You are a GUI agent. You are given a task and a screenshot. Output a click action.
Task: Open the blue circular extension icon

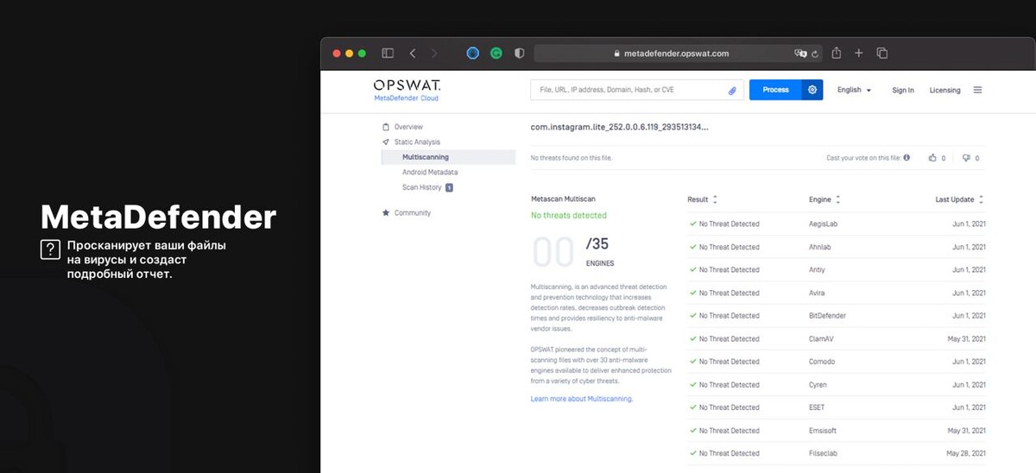coord(472,53)
